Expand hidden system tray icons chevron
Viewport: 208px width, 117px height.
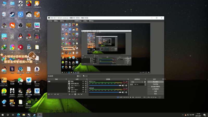coord(183,115)
